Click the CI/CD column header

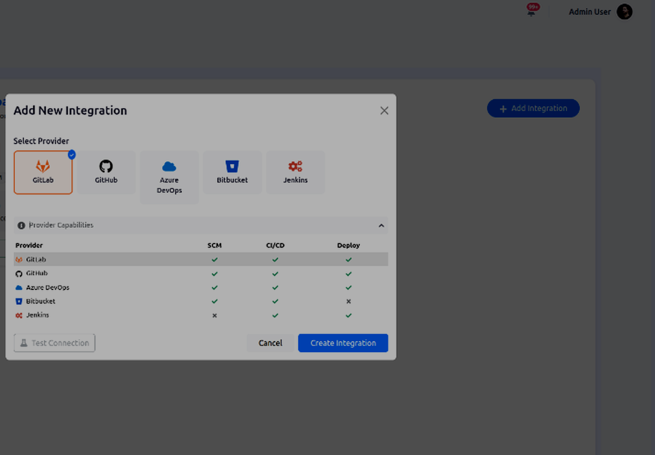pos(275,245)
